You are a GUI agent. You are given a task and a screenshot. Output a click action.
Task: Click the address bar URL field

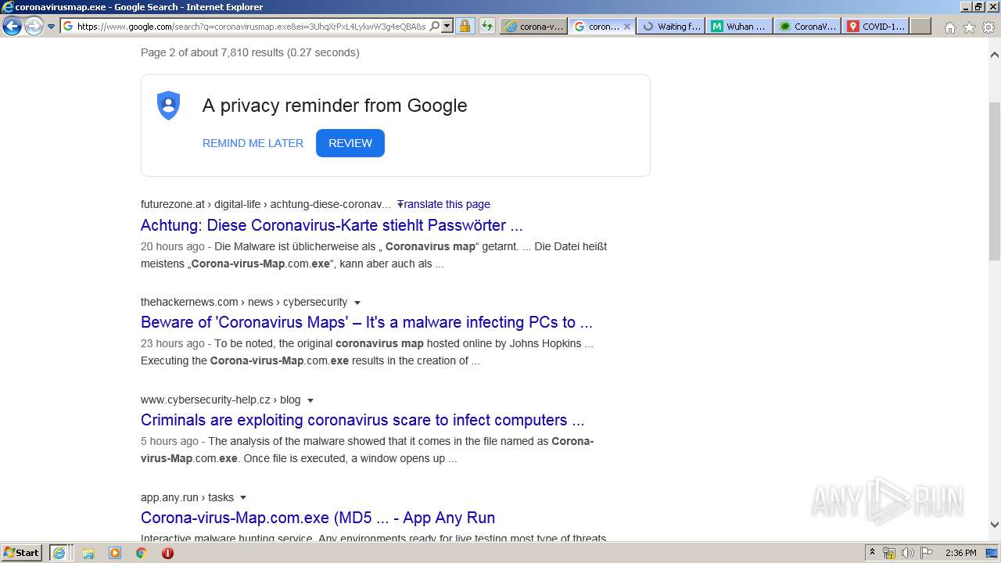251,26
